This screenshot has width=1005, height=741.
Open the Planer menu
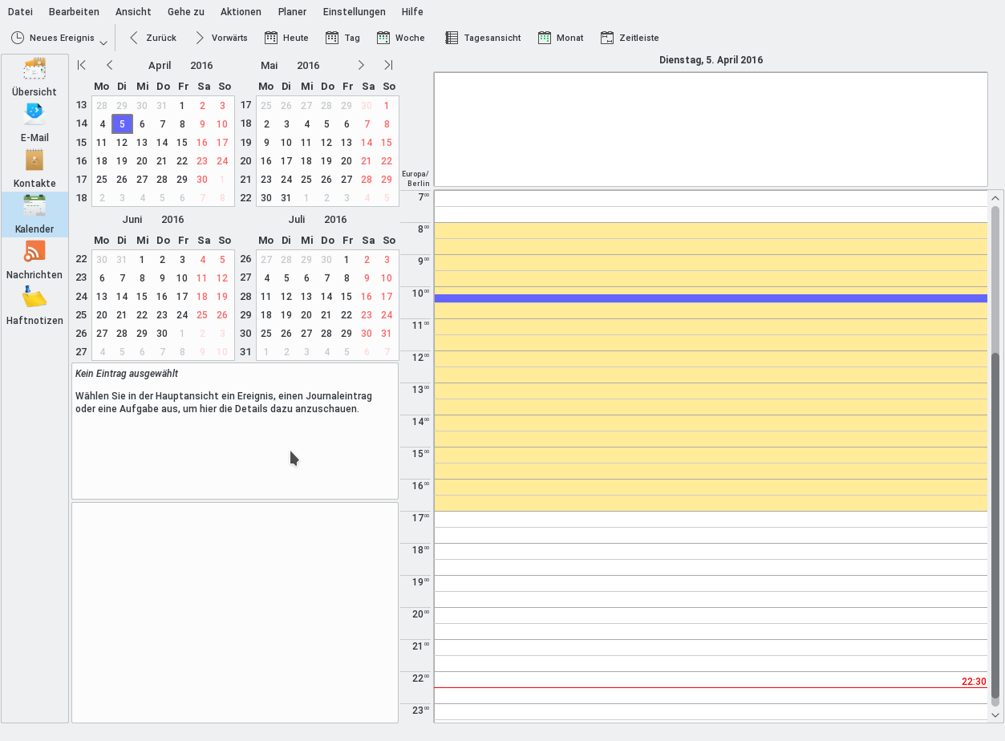click(x=293, y=12)
